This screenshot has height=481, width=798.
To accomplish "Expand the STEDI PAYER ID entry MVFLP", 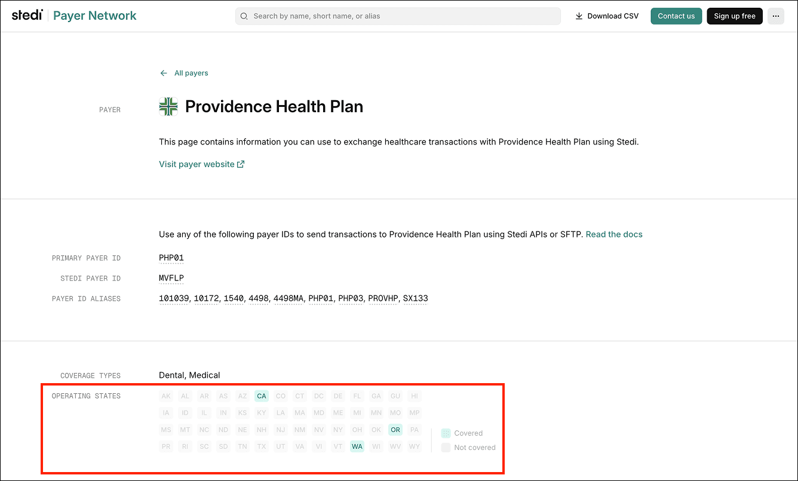I will 171,277.
